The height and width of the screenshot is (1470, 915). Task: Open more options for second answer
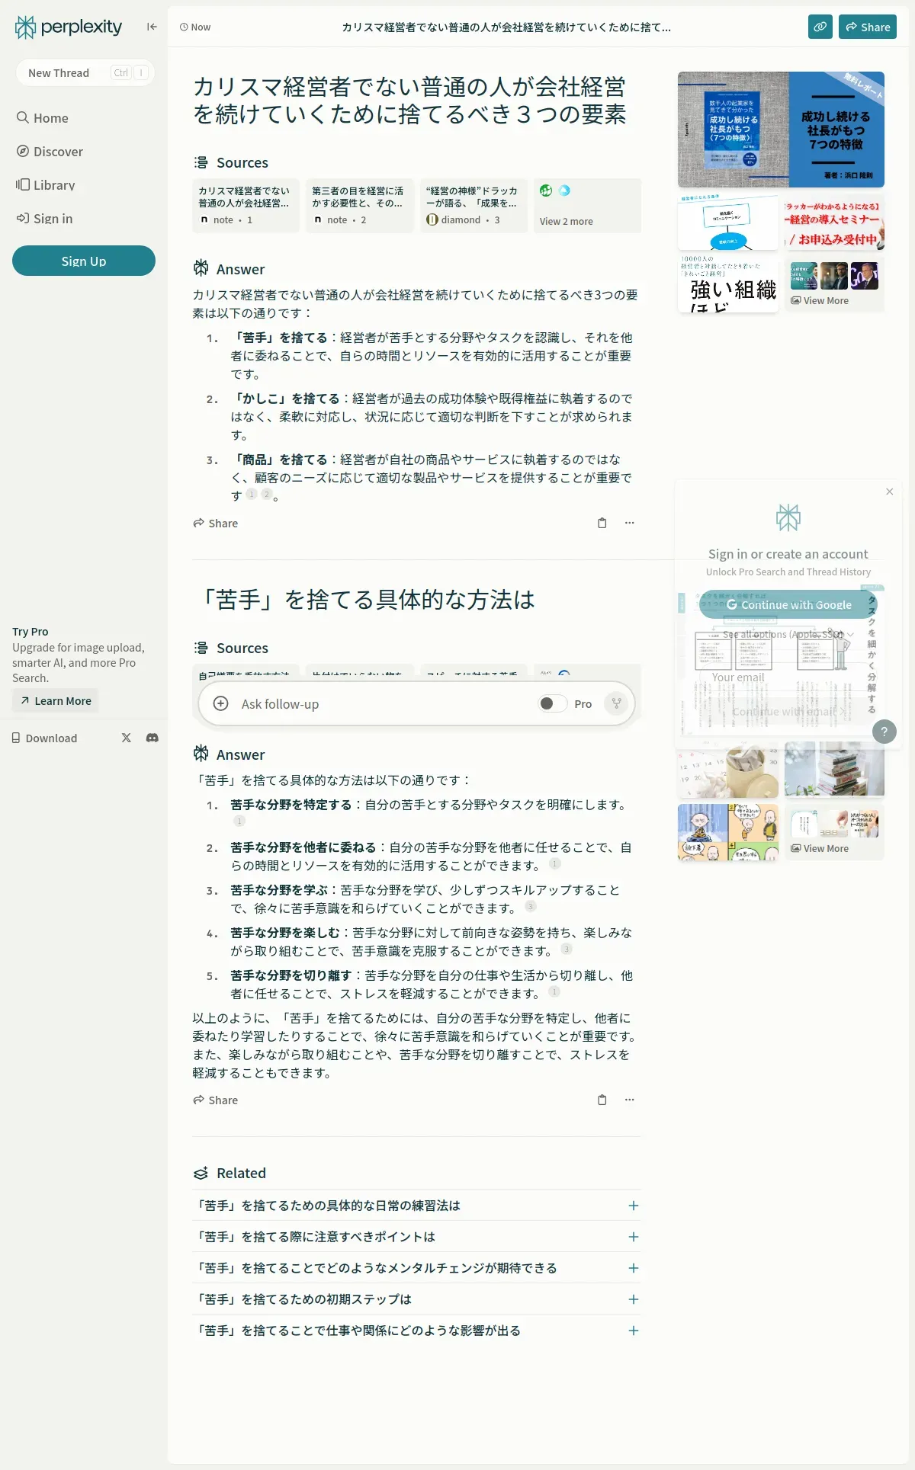(x=630, y=1100)
